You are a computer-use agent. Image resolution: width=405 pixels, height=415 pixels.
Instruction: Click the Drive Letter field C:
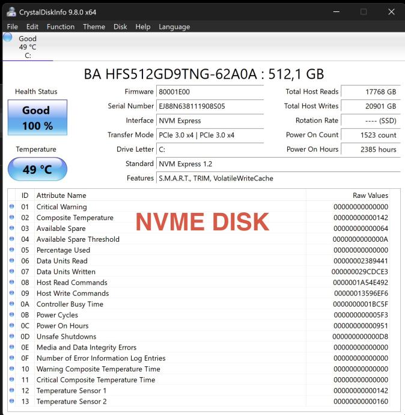[x=210, y=150]
